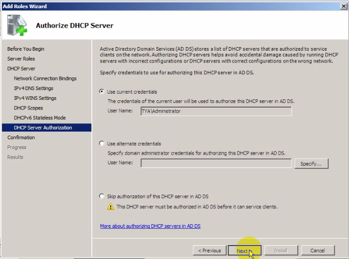The height and width of the screenshot is (259, 349).
Task: Select Use alternate credentials option
Action: [x=101, y=143]
